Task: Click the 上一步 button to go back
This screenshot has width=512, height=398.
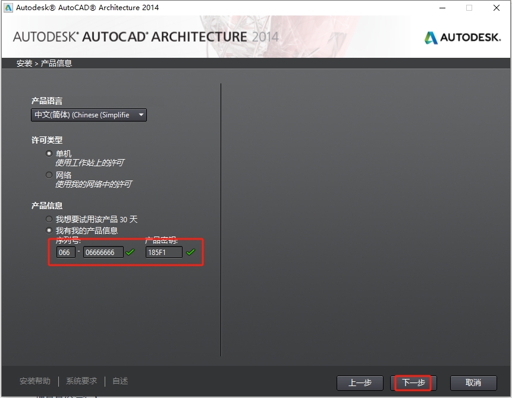Action: coord(360,383)
